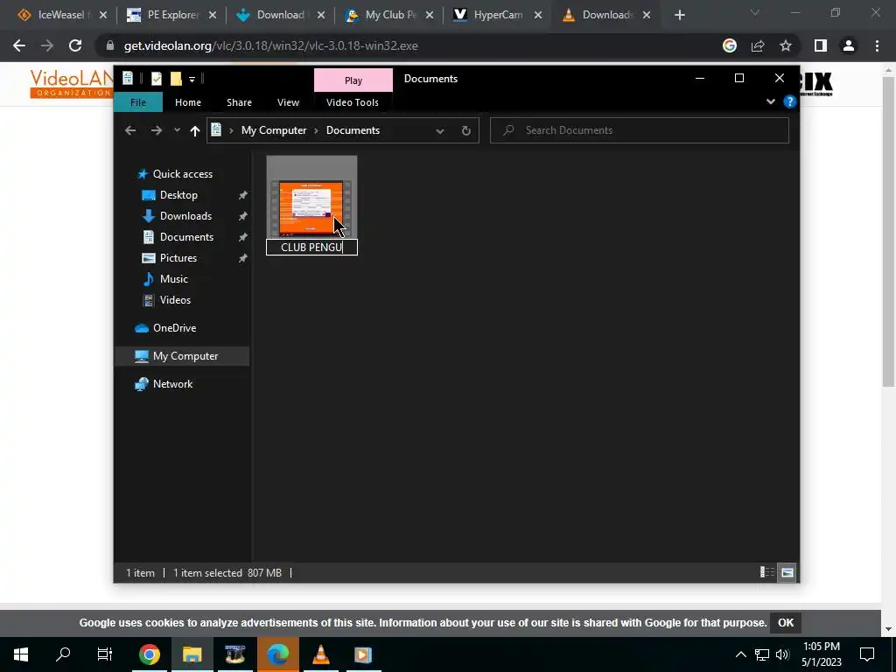Click New folder icon in quick access toolbar
The image size is (896, 672).
click(x=176, y=78)
